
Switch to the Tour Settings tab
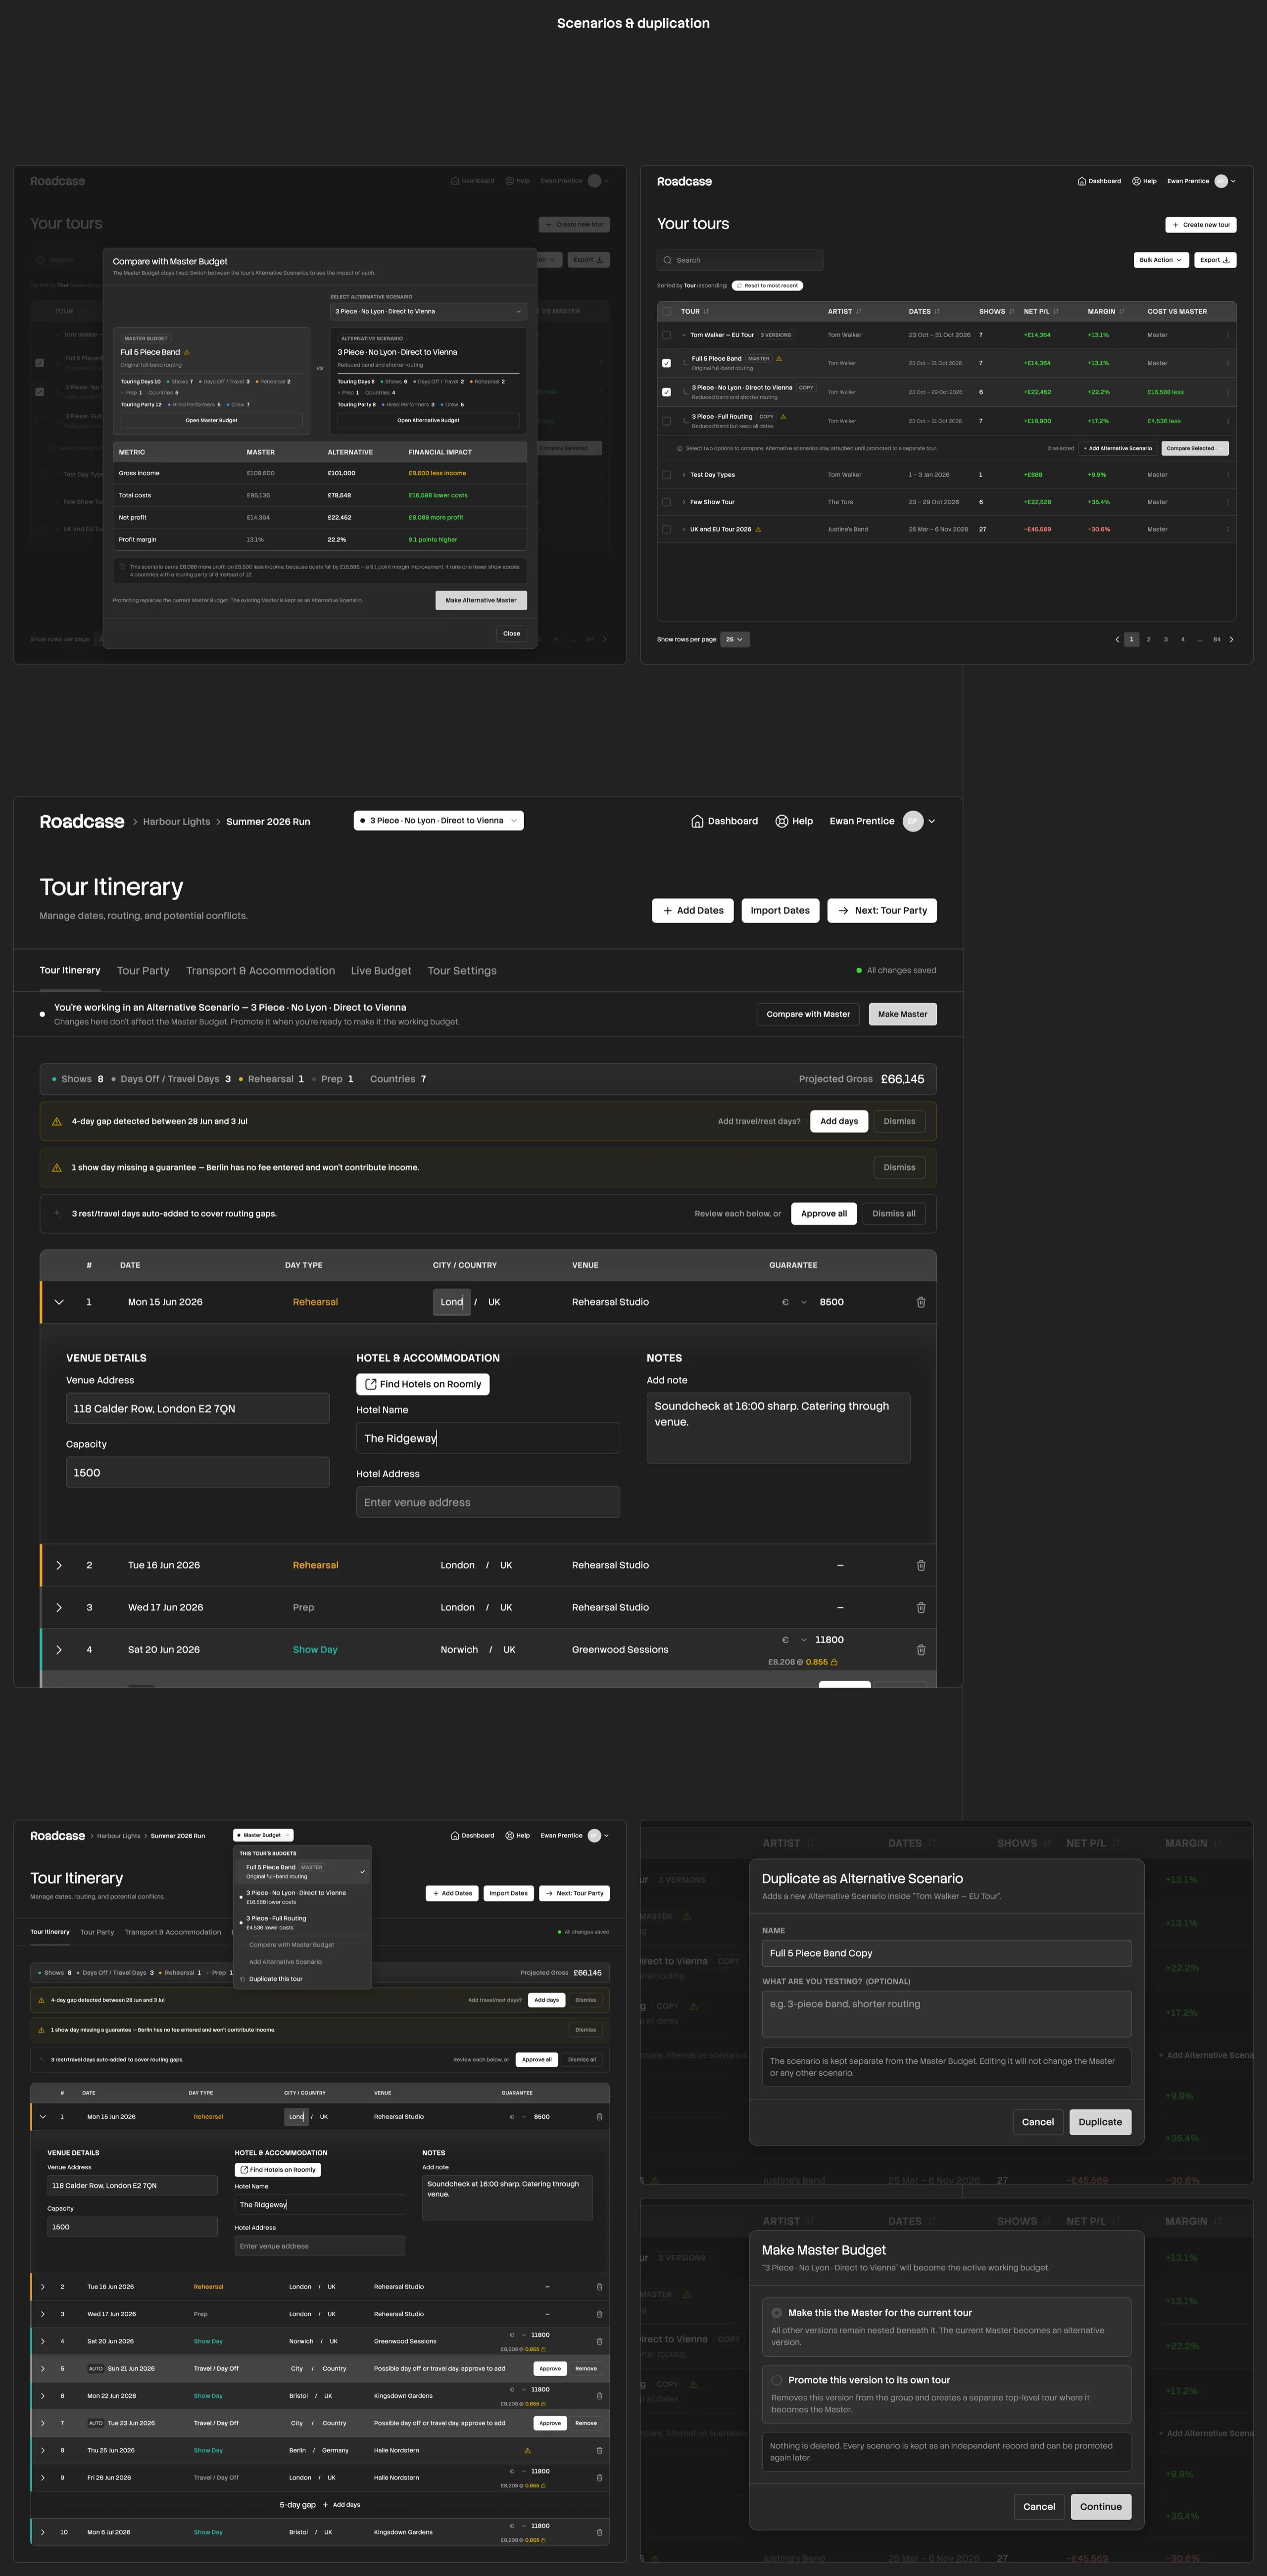pos(462,971)
